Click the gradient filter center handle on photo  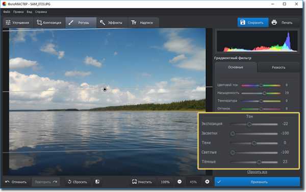click(105, 89)
